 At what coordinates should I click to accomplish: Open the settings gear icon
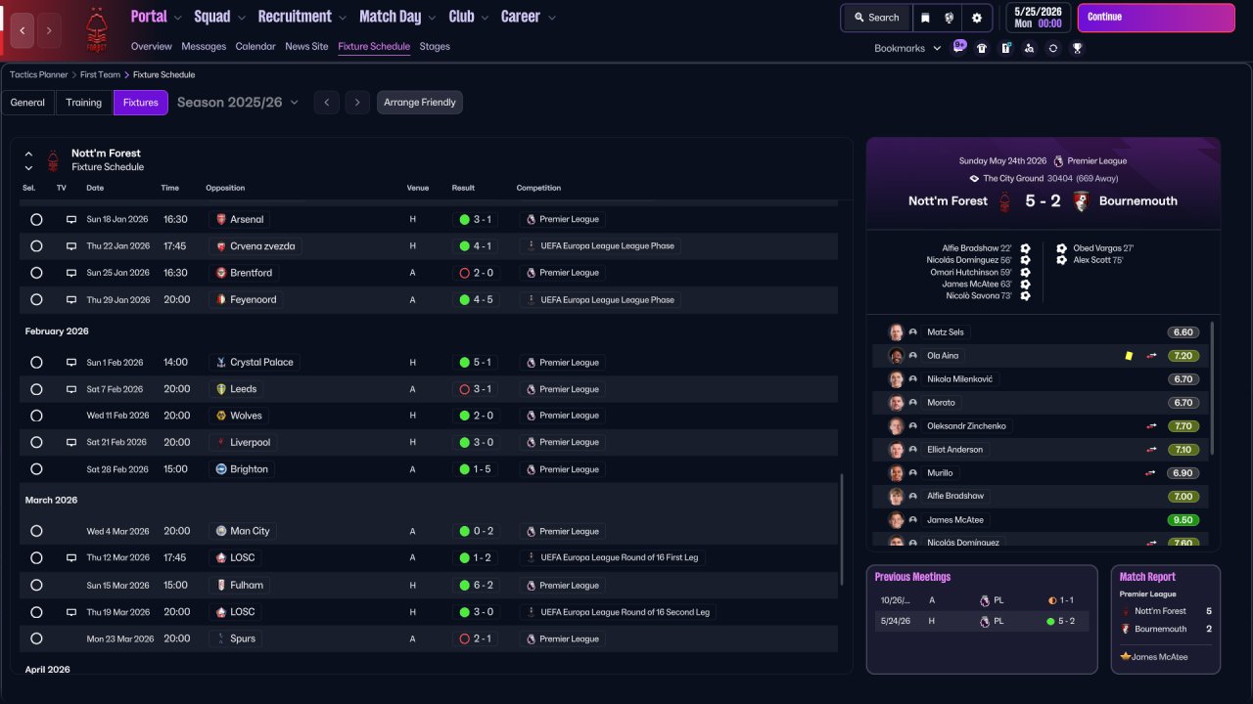click(x=976, y=18)
